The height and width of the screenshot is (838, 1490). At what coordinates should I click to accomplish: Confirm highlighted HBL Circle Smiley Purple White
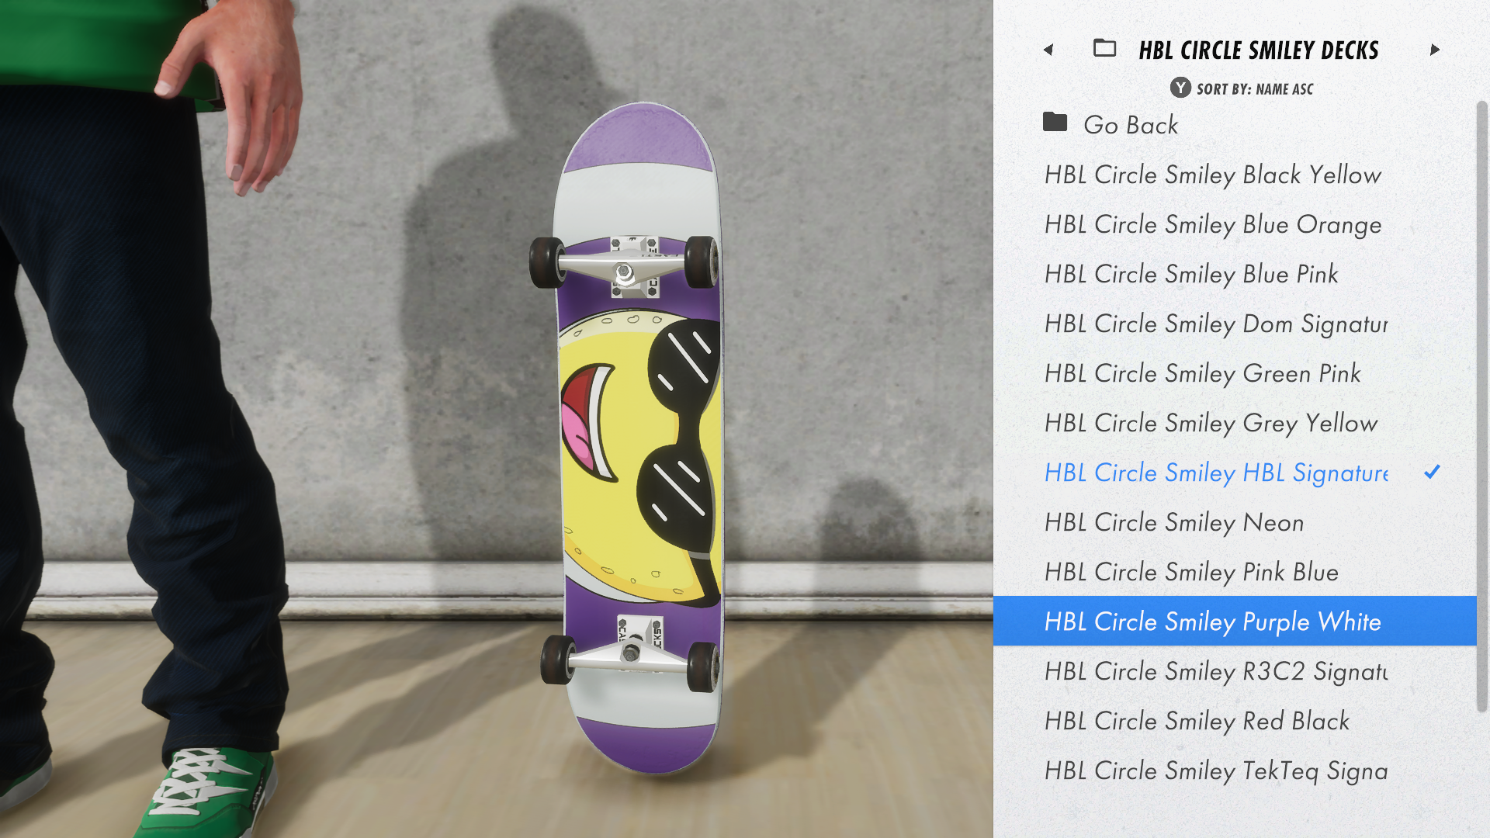pyautogui.click(x=1235, y=621)
